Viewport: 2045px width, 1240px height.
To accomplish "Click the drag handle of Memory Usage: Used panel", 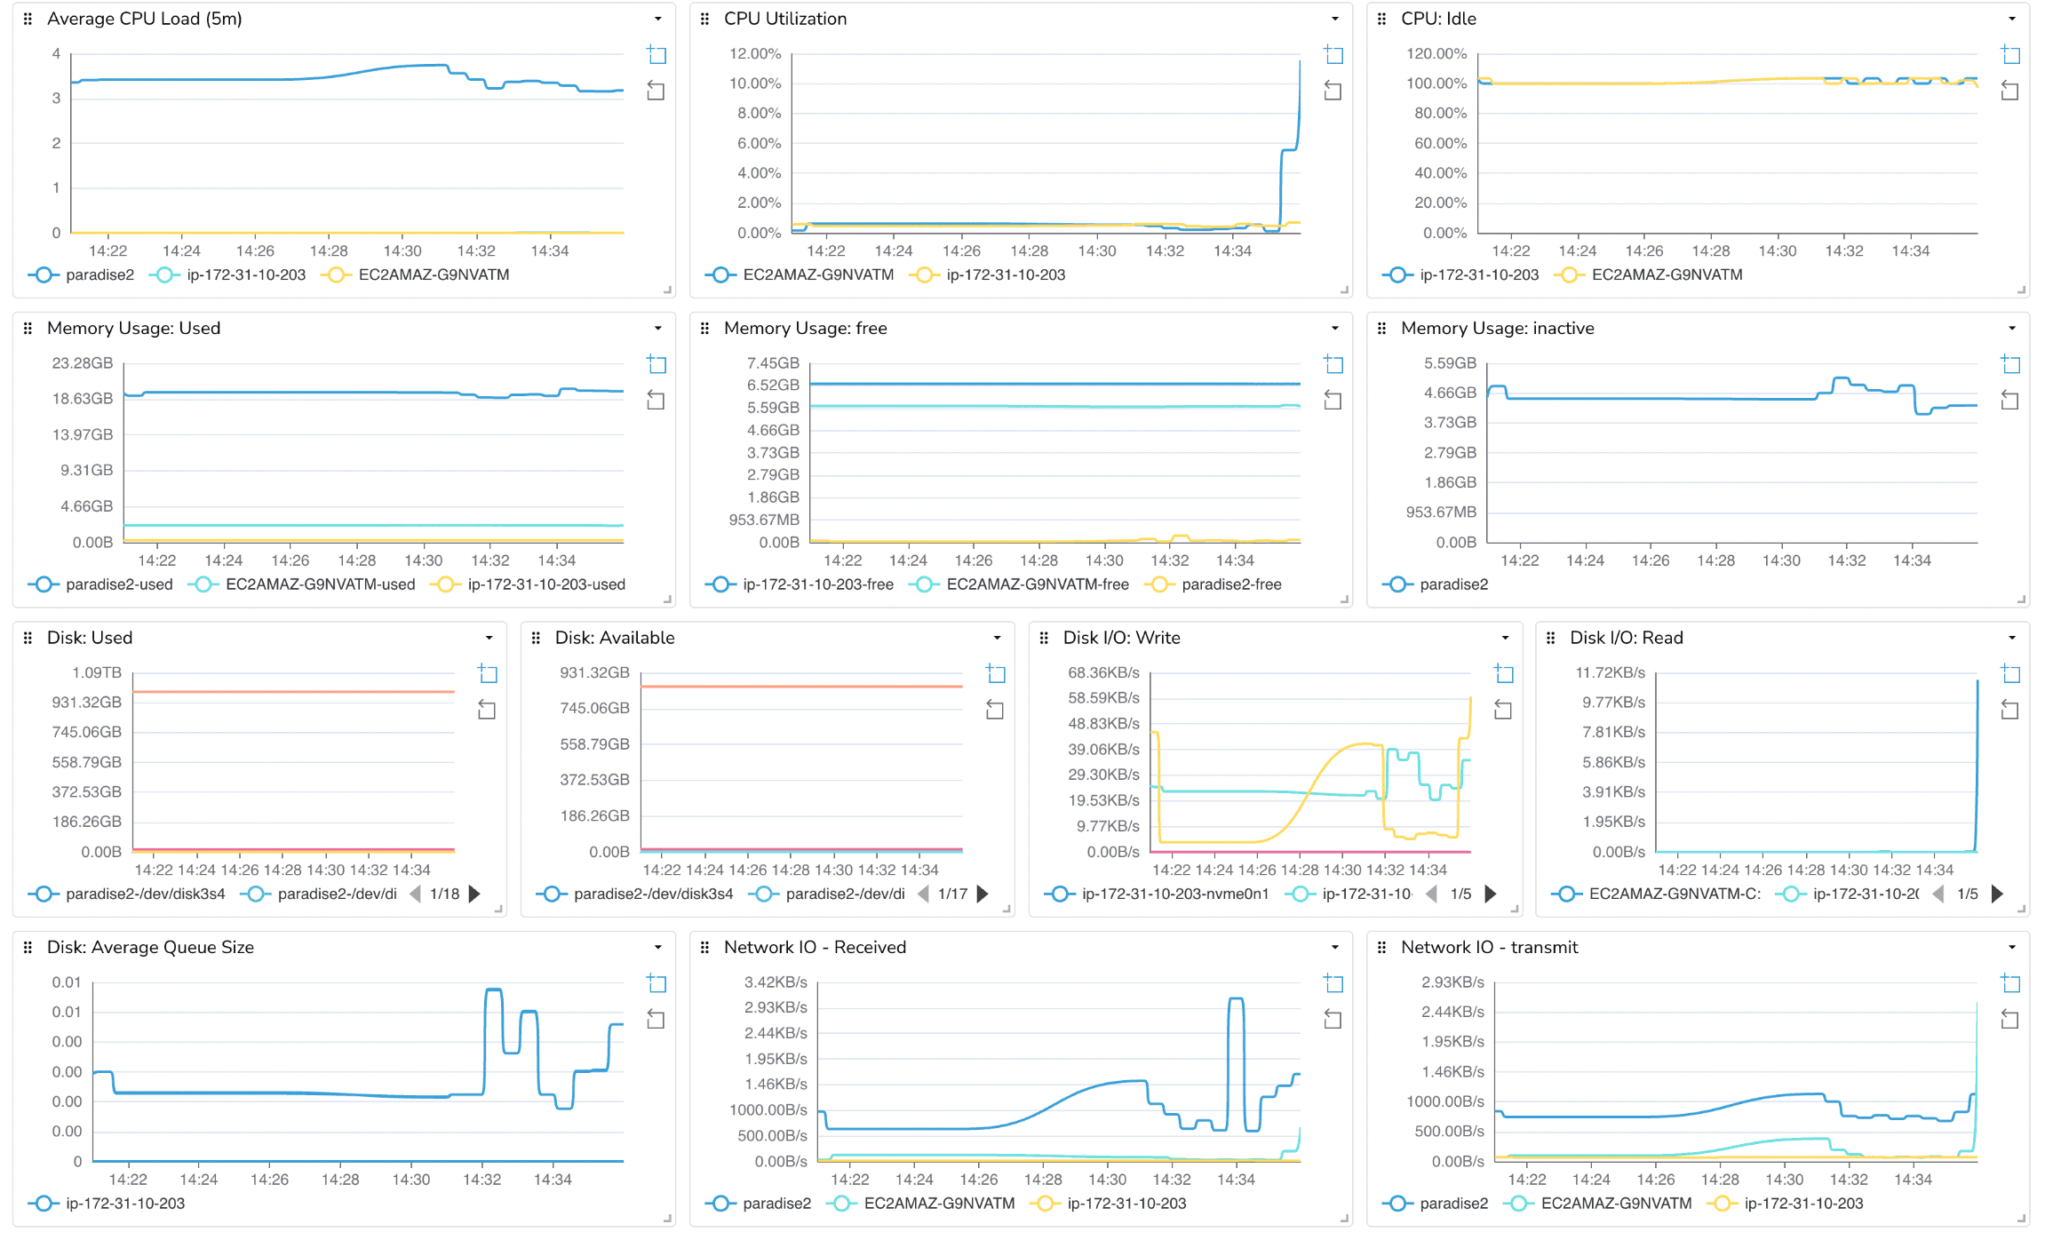I will [27, 328].
